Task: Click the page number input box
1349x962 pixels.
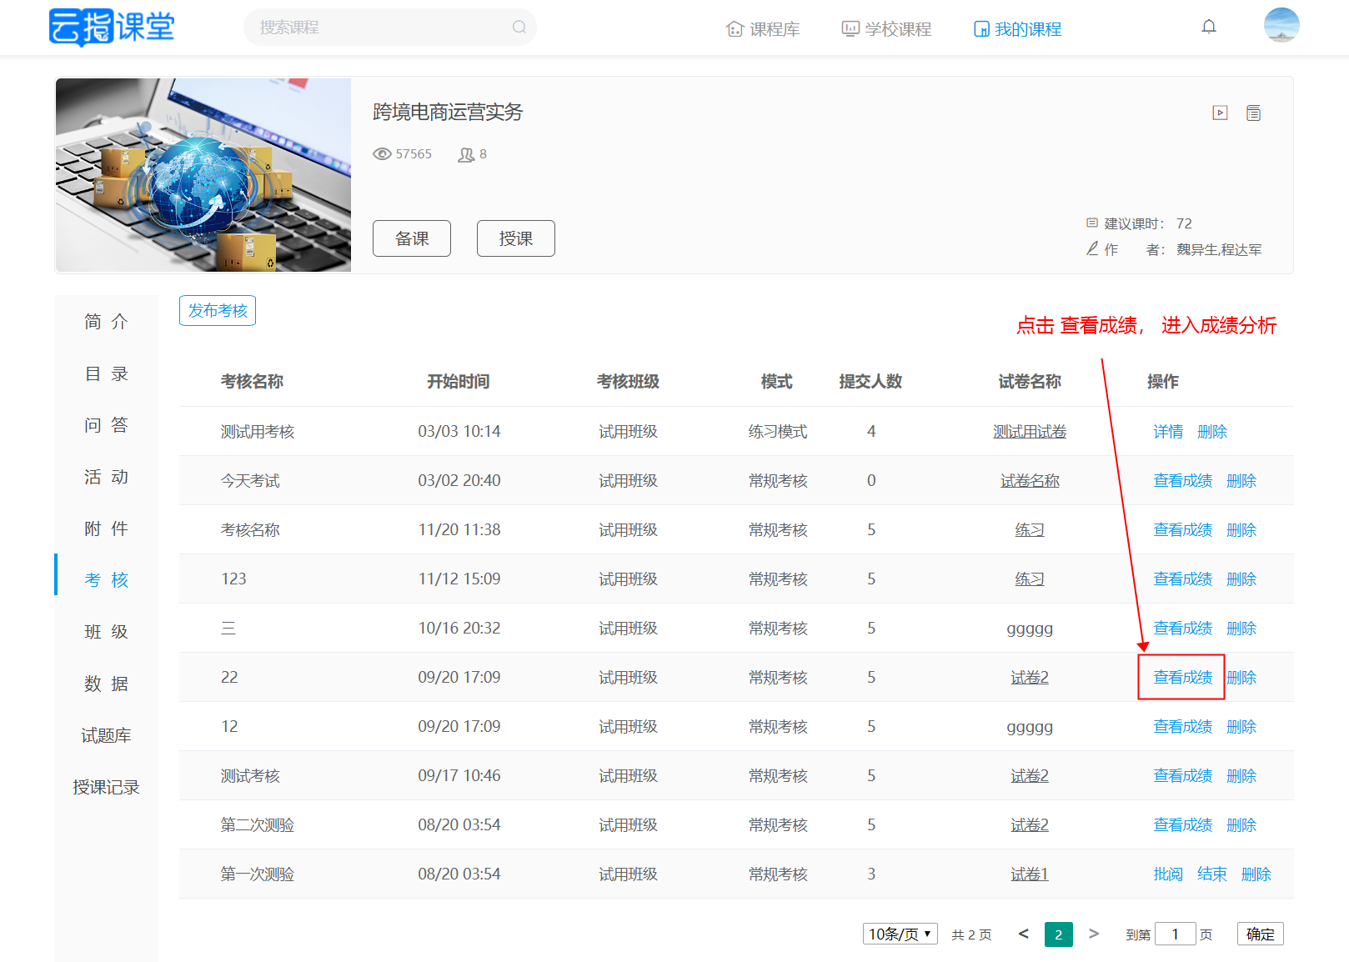Action: pyautogui.click(x=1176, y=934)
